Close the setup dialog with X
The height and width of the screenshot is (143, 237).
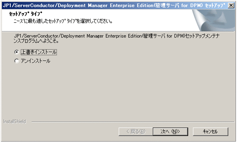pos(231,5)
